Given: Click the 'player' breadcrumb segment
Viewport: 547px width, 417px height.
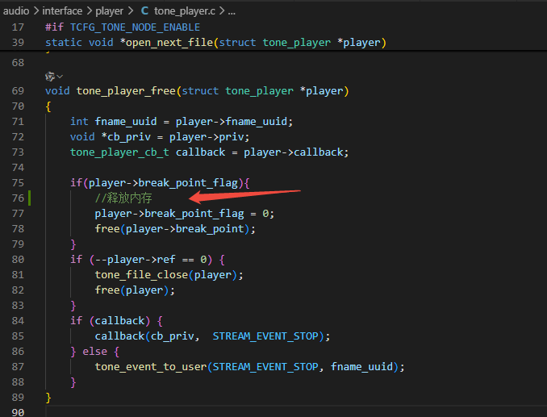Looking at the screenshot, I should (109, 11).
